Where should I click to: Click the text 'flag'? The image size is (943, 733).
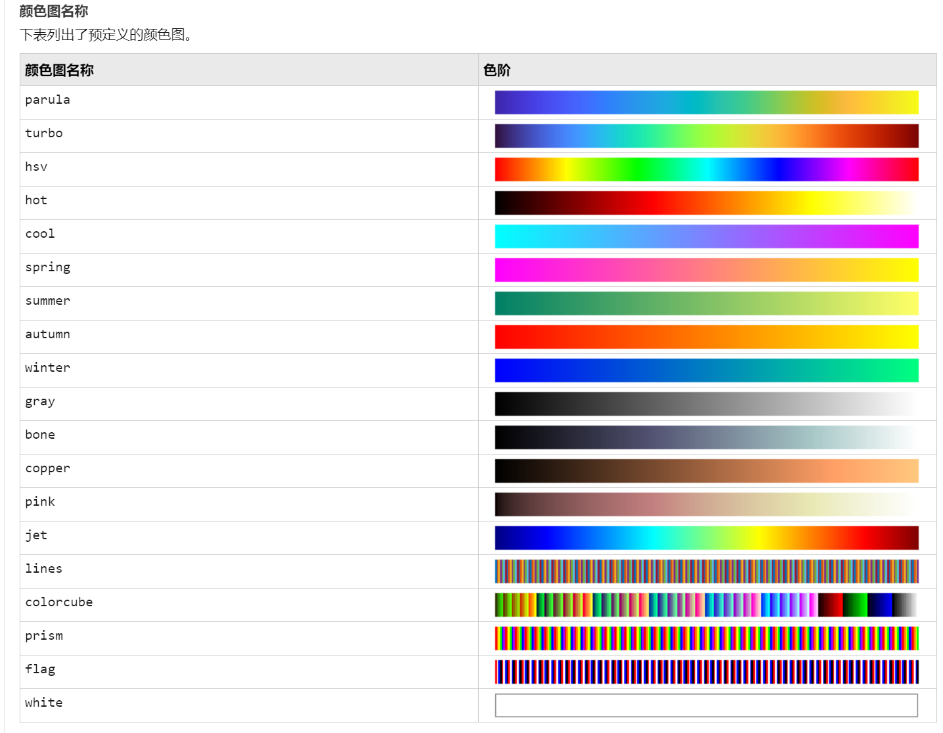click(x=40, y=669)
